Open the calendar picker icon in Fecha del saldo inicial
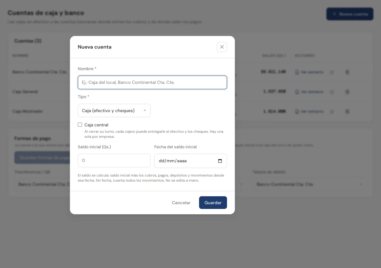Image resolution: width=381 pixels, height=268 pixels. pyautogui.click(x=220, y=161)
